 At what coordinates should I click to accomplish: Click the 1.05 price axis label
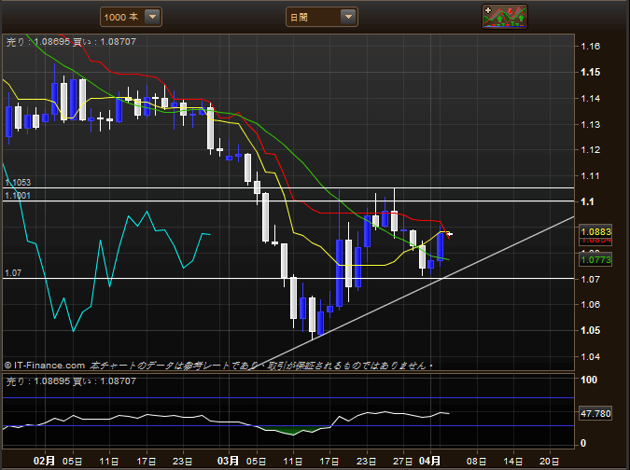tap(590, 330)
